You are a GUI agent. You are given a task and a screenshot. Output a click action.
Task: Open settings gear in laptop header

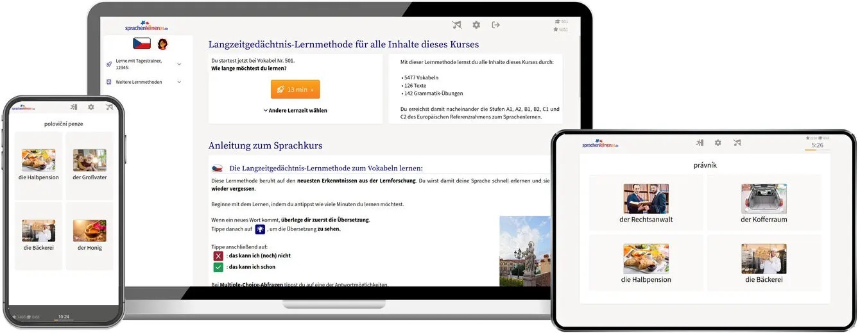click(476, 25)
